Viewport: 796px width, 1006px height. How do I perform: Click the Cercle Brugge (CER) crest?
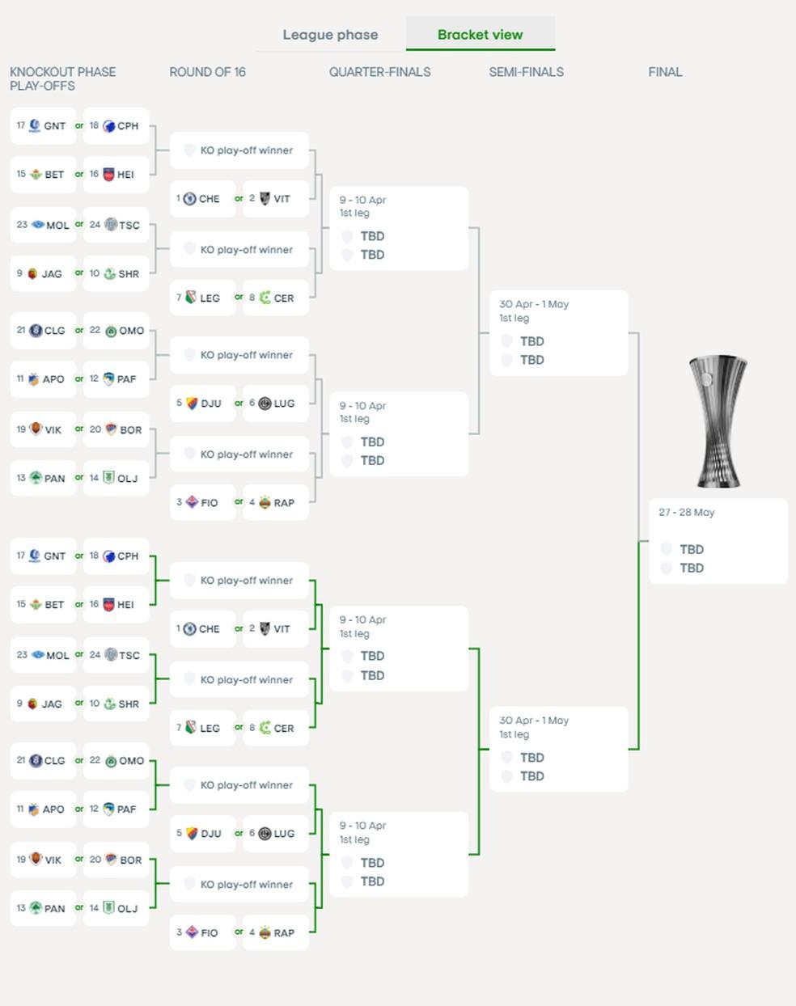tap(265, 297)
